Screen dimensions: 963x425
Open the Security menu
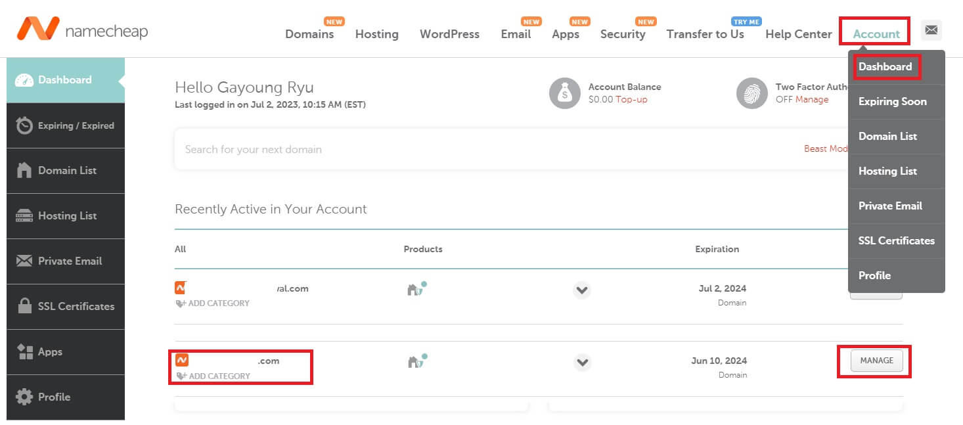[623, 34]
